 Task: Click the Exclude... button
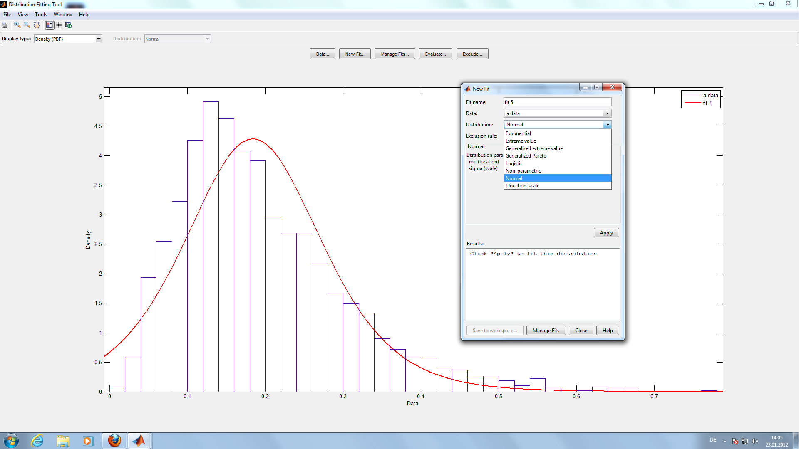[x=472, y=54]
